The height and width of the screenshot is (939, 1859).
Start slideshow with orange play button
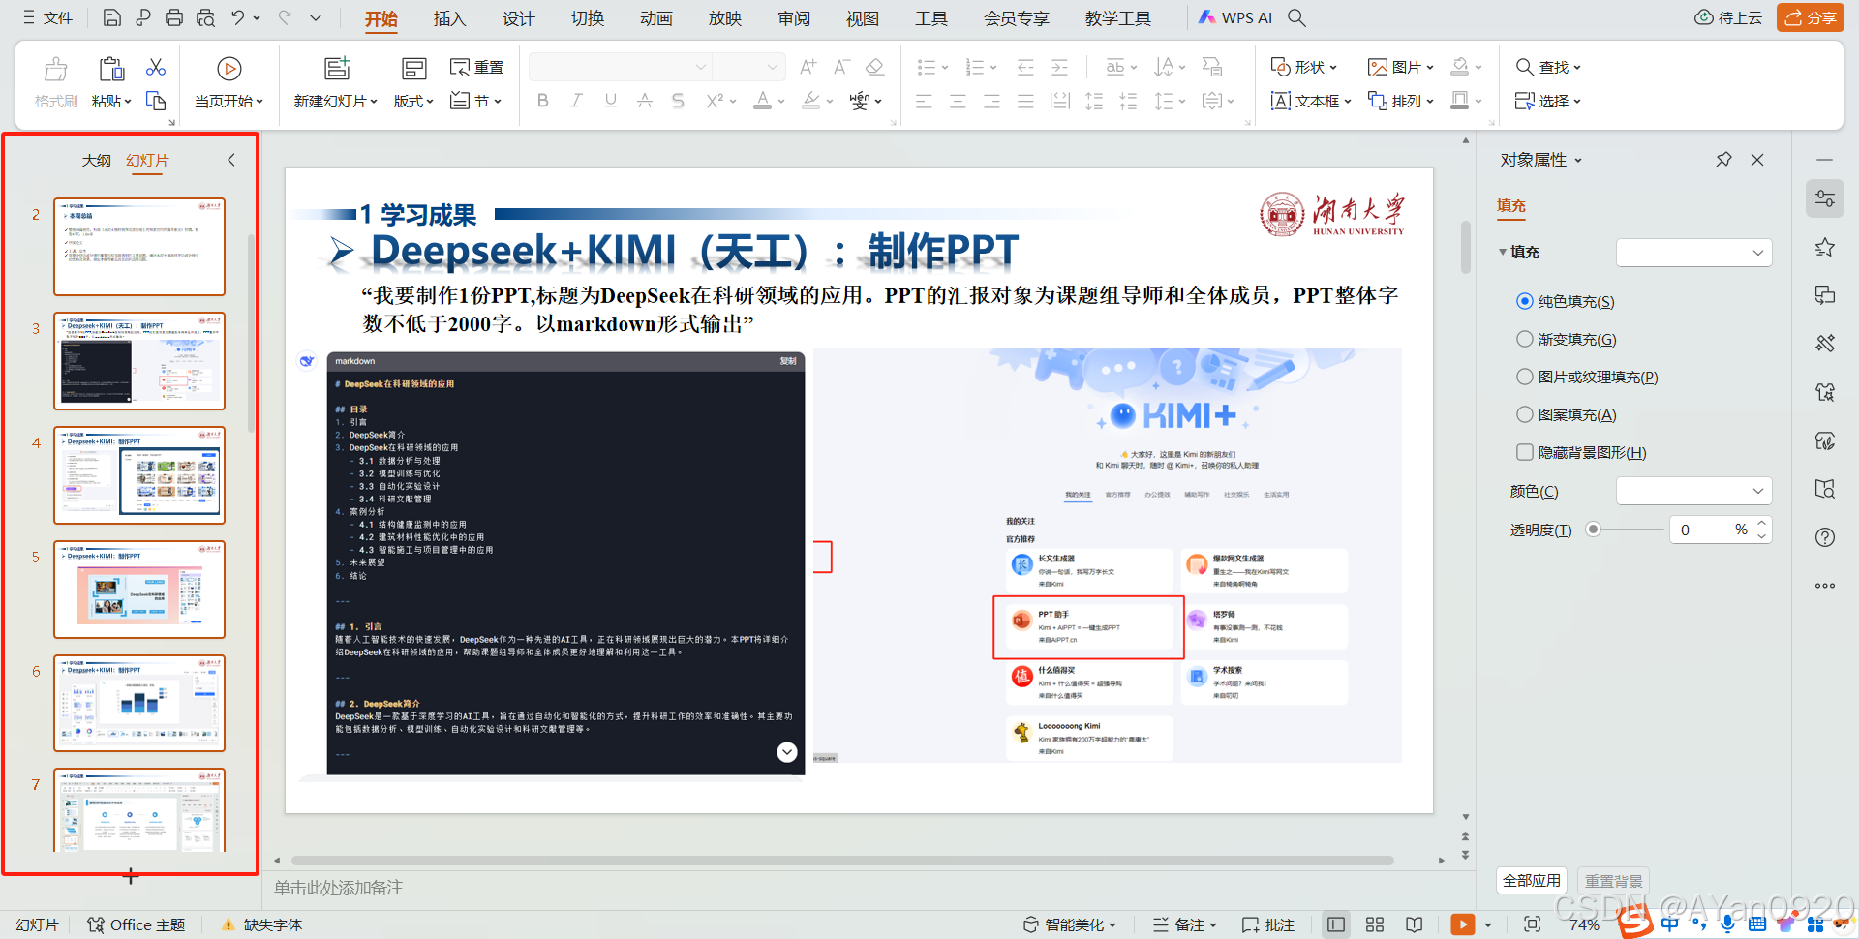1463,924
